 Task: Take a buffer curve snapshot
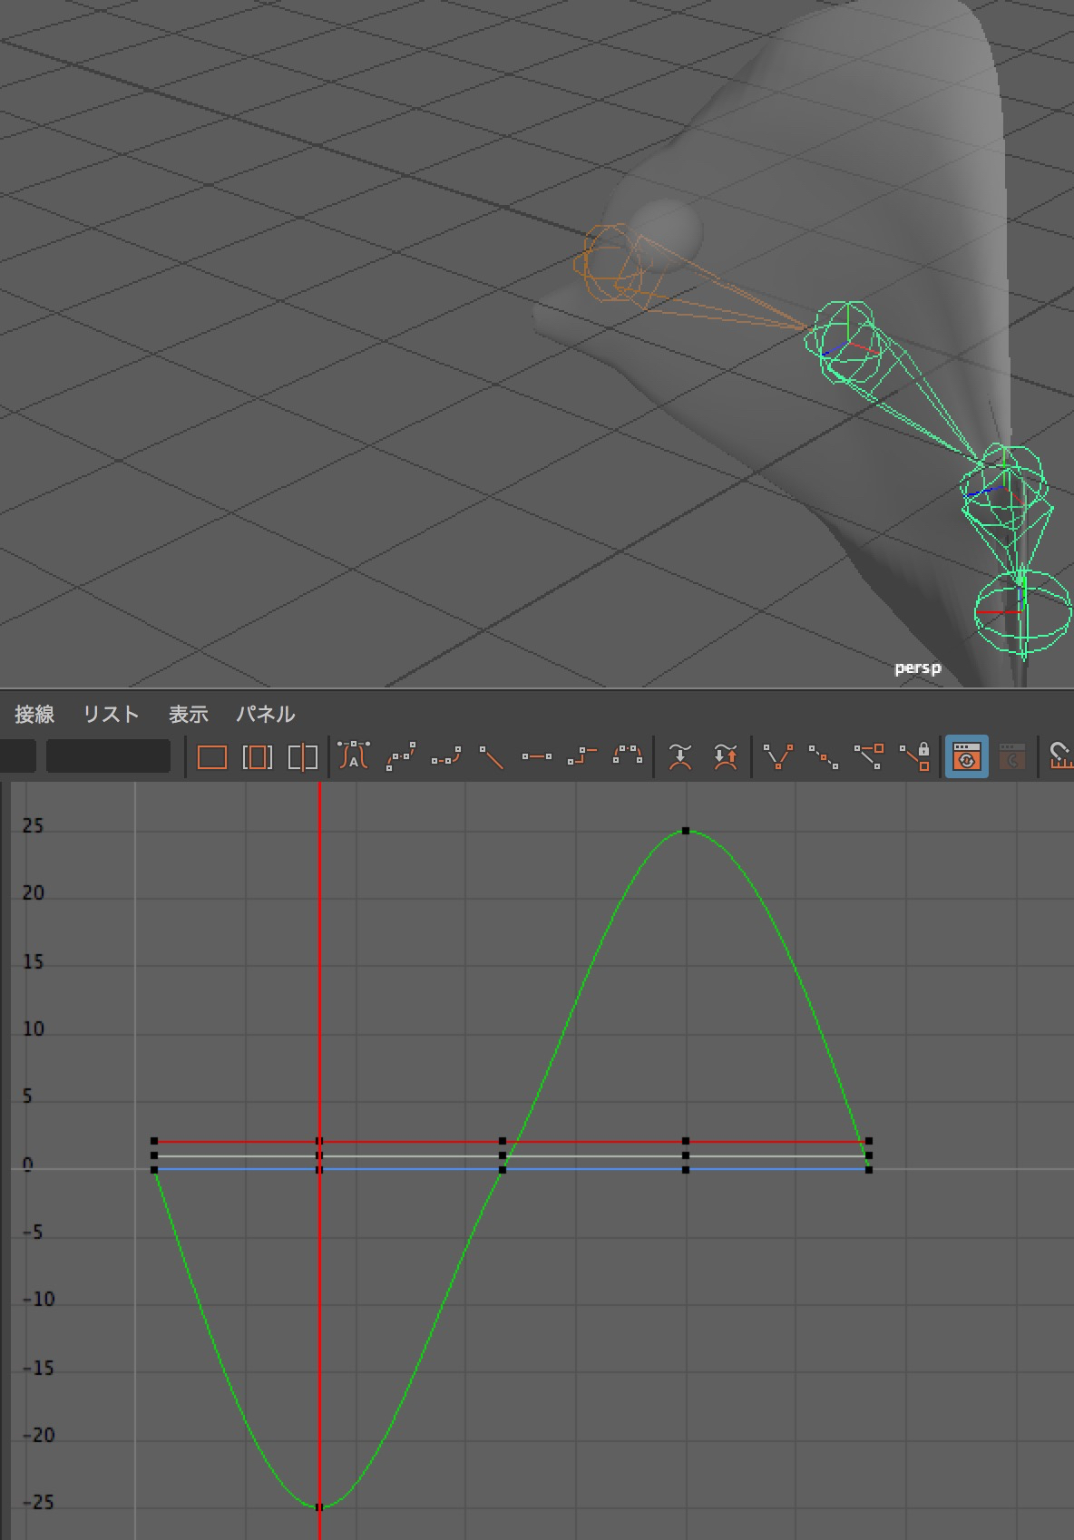coord(679,756)
